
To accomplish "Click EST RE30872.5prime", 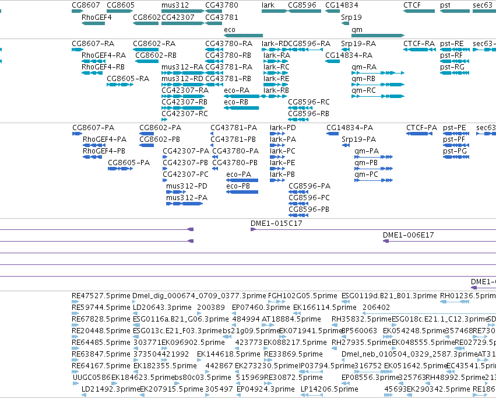I will click(268, 383).
